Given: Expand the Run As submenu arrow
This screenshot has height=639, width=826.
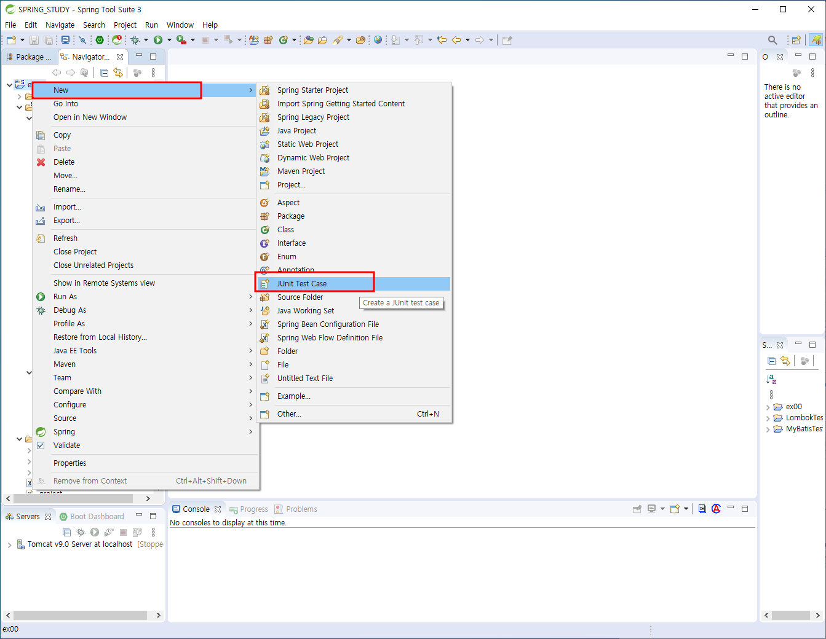Looking at the screenshot, I should coord(251,297).
